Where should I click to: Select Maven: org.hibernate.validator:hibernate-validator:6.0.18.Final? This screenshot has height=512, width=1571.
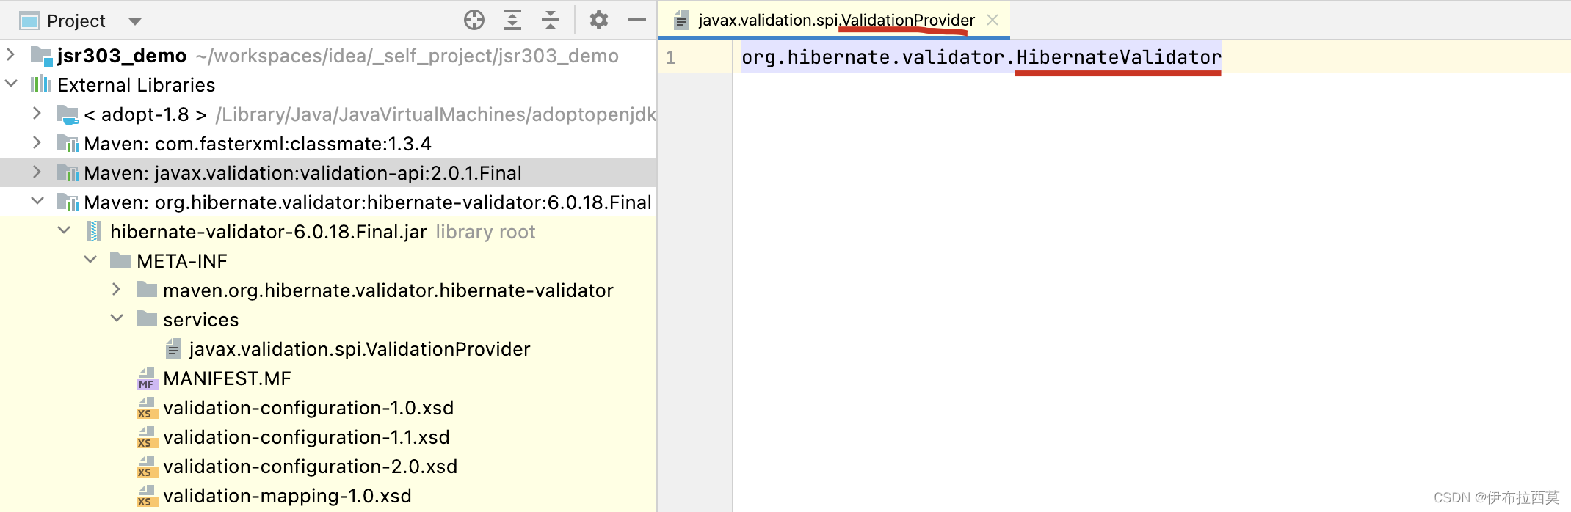(x=328, y=202)
